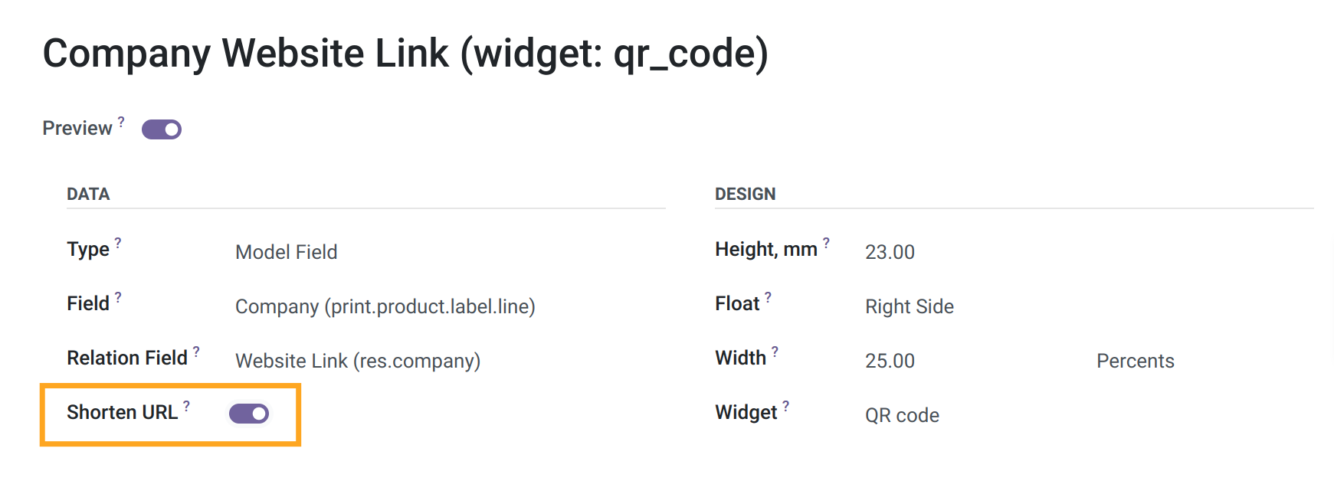Screen dimensions: 1334x481
Task: Edit the 25.00 width value field
Action: [x=973, y=361]
